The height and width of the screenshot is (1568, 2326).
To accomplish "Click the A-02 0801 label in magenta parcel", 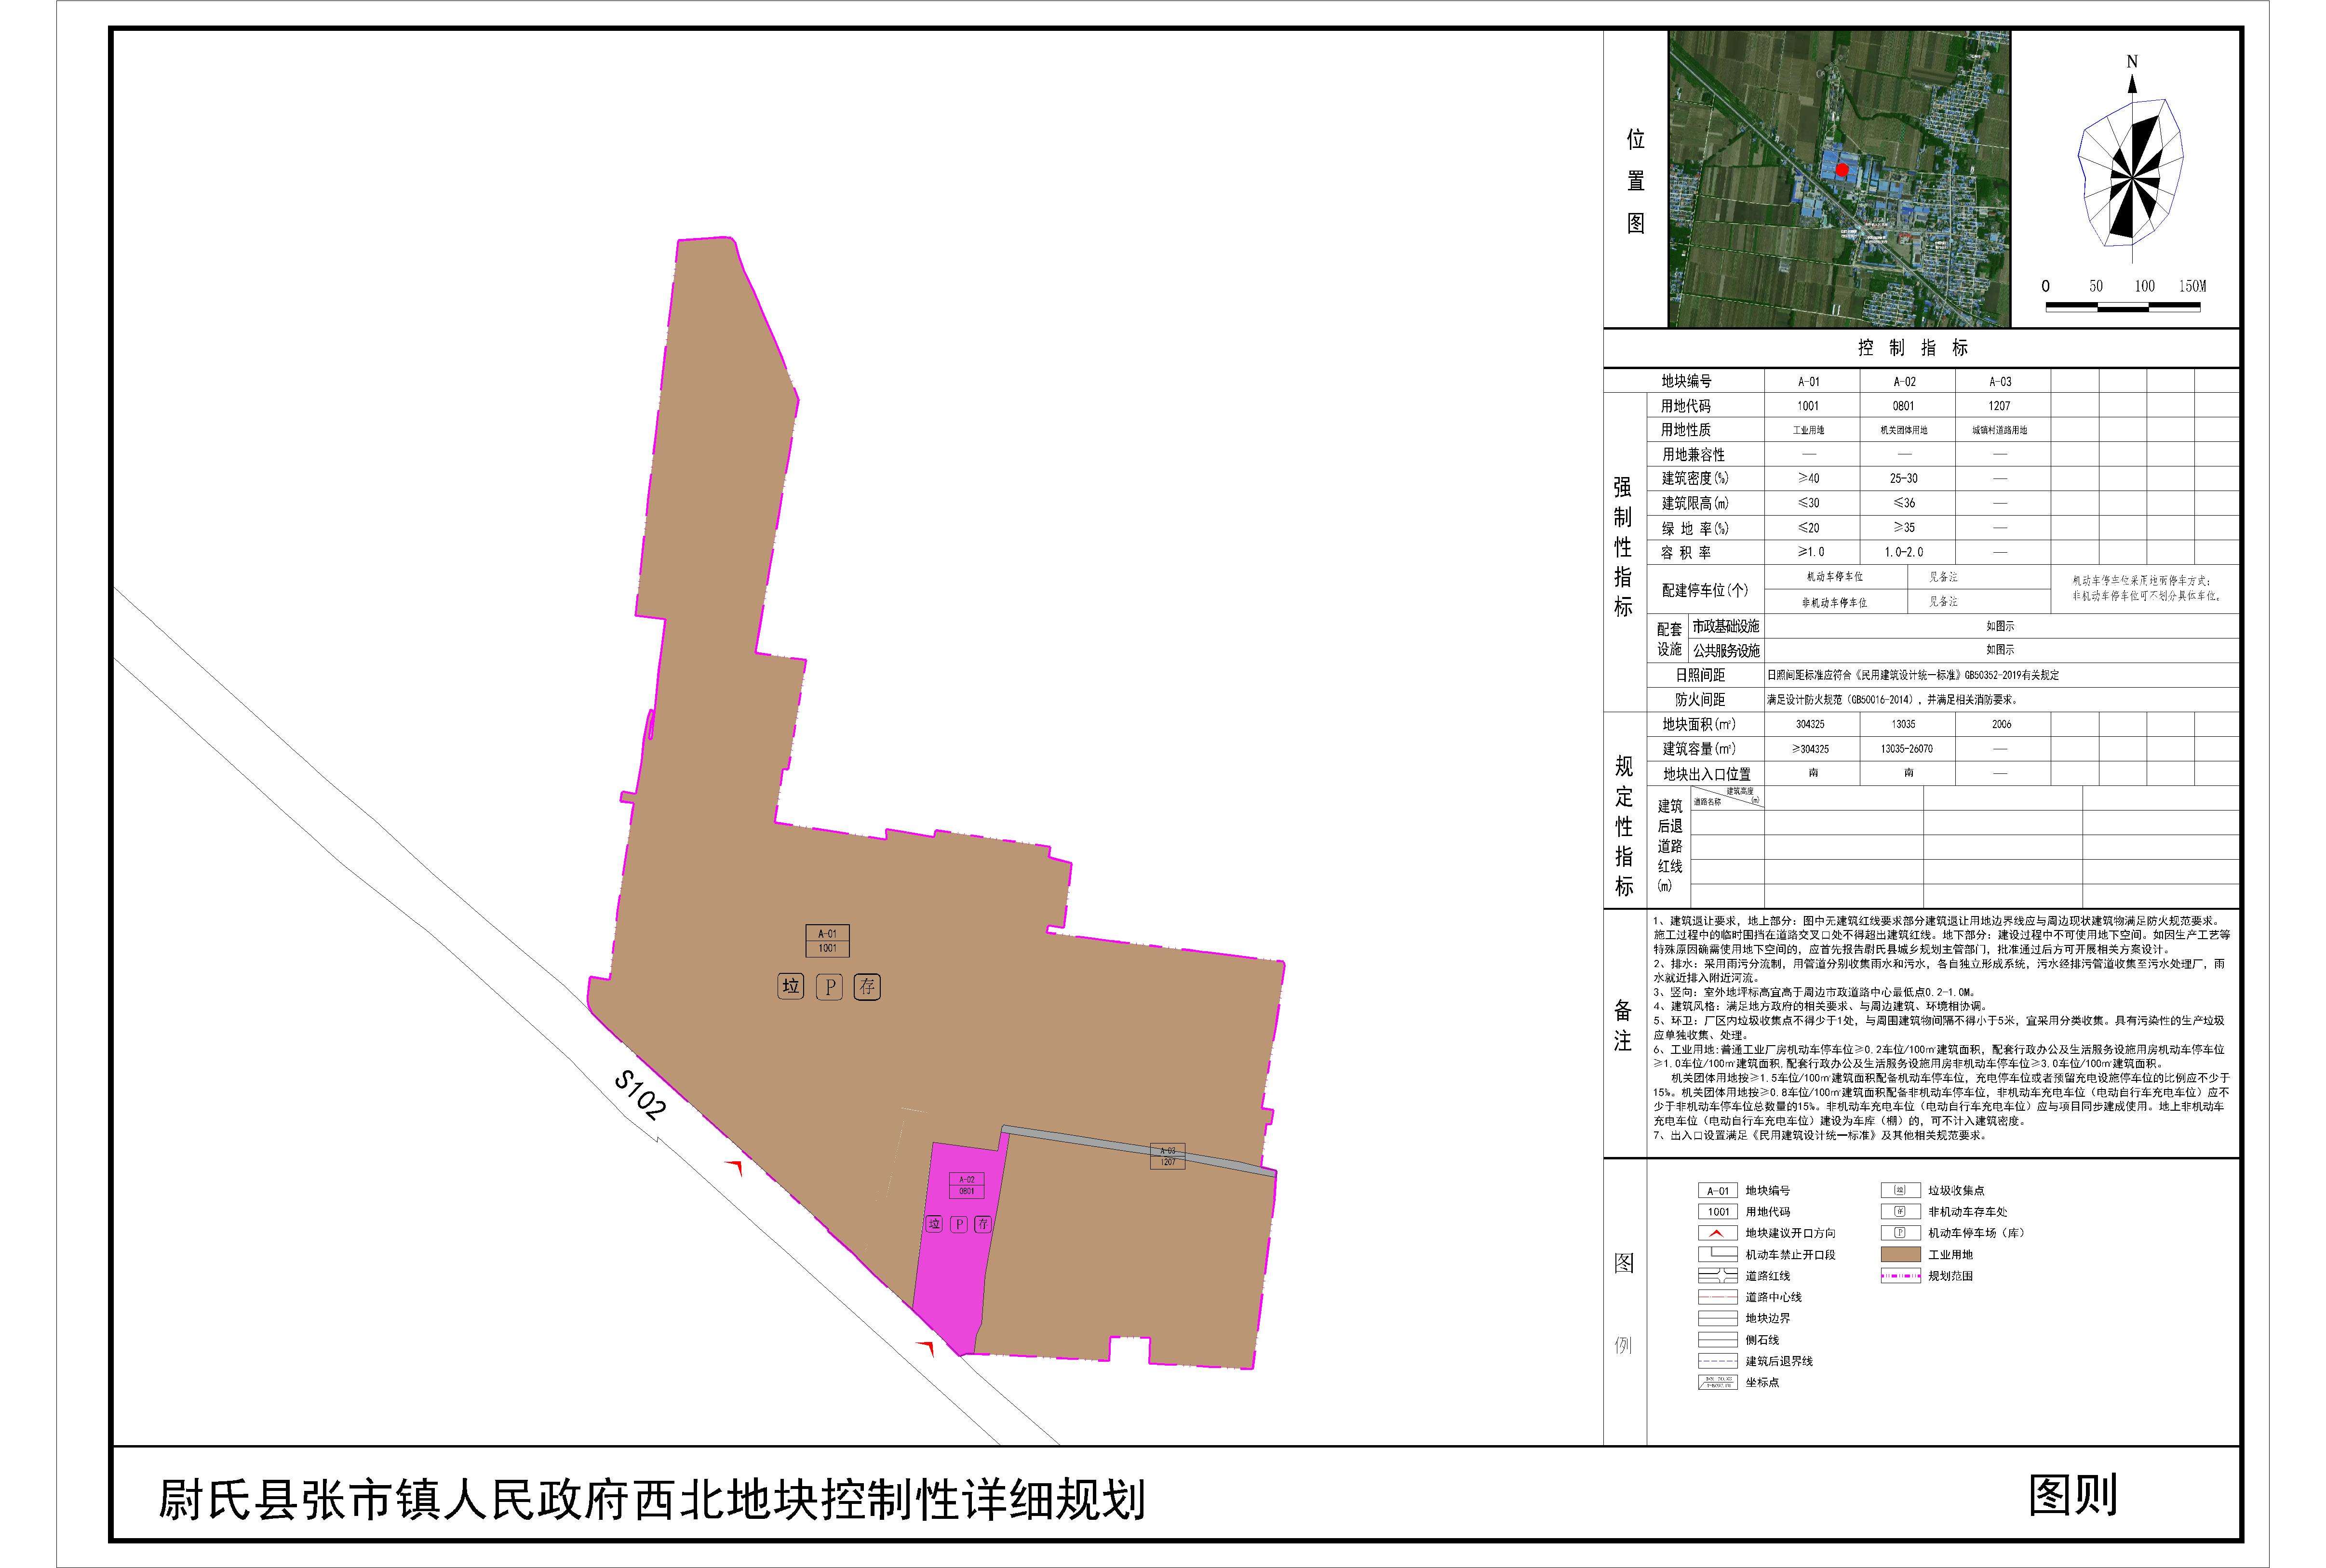I will [x=967, y=1185].
